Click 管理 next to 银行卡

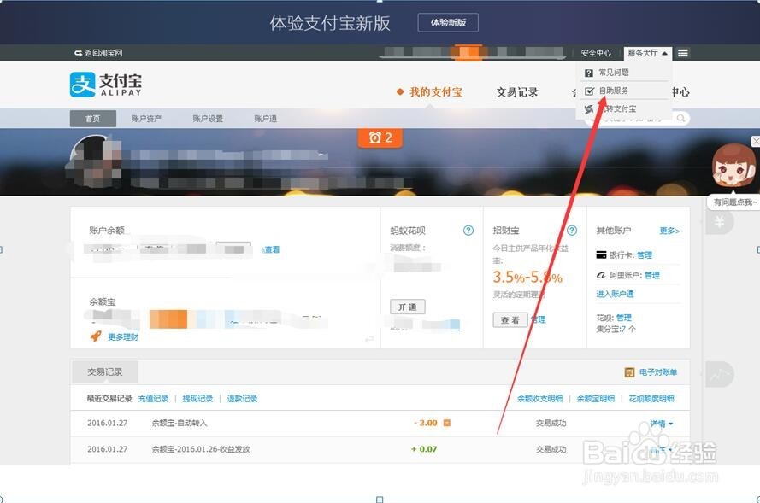pos(644,255)
